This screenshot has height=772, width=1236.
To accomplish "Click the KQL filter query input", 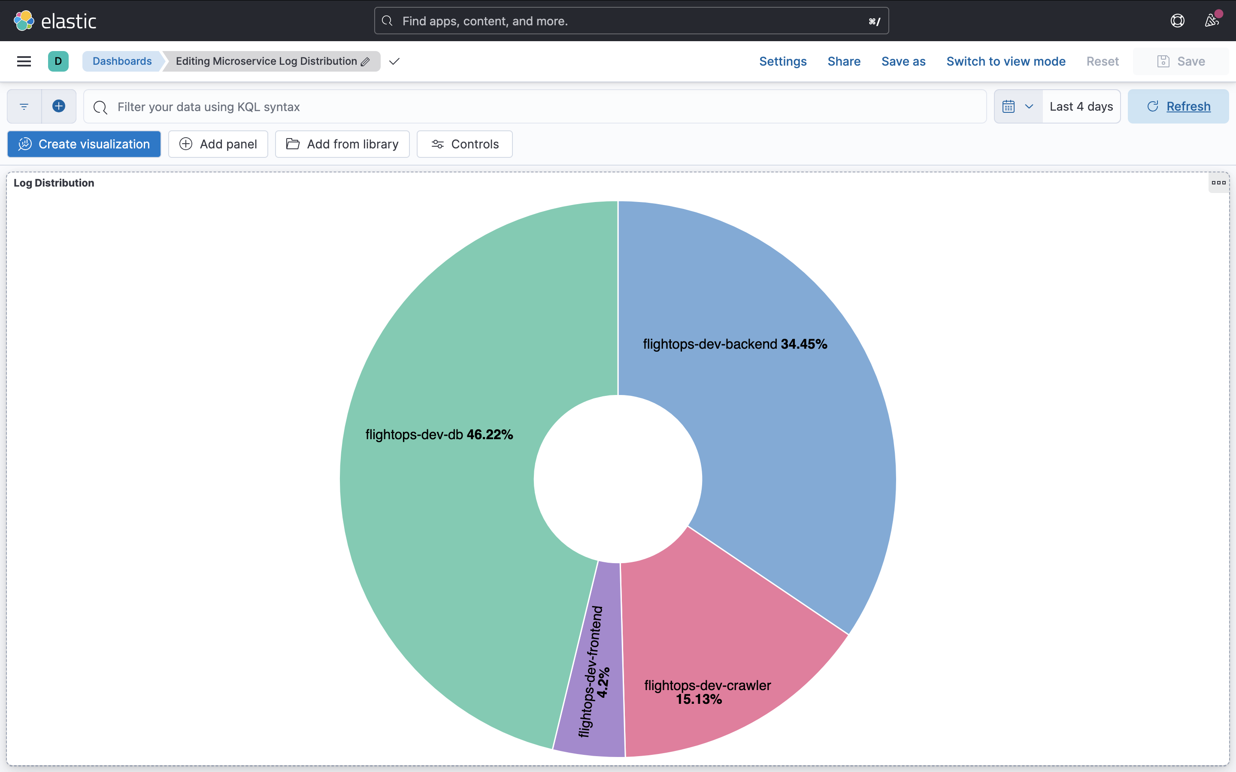I will pyautogui.click(x=536, y=107).
